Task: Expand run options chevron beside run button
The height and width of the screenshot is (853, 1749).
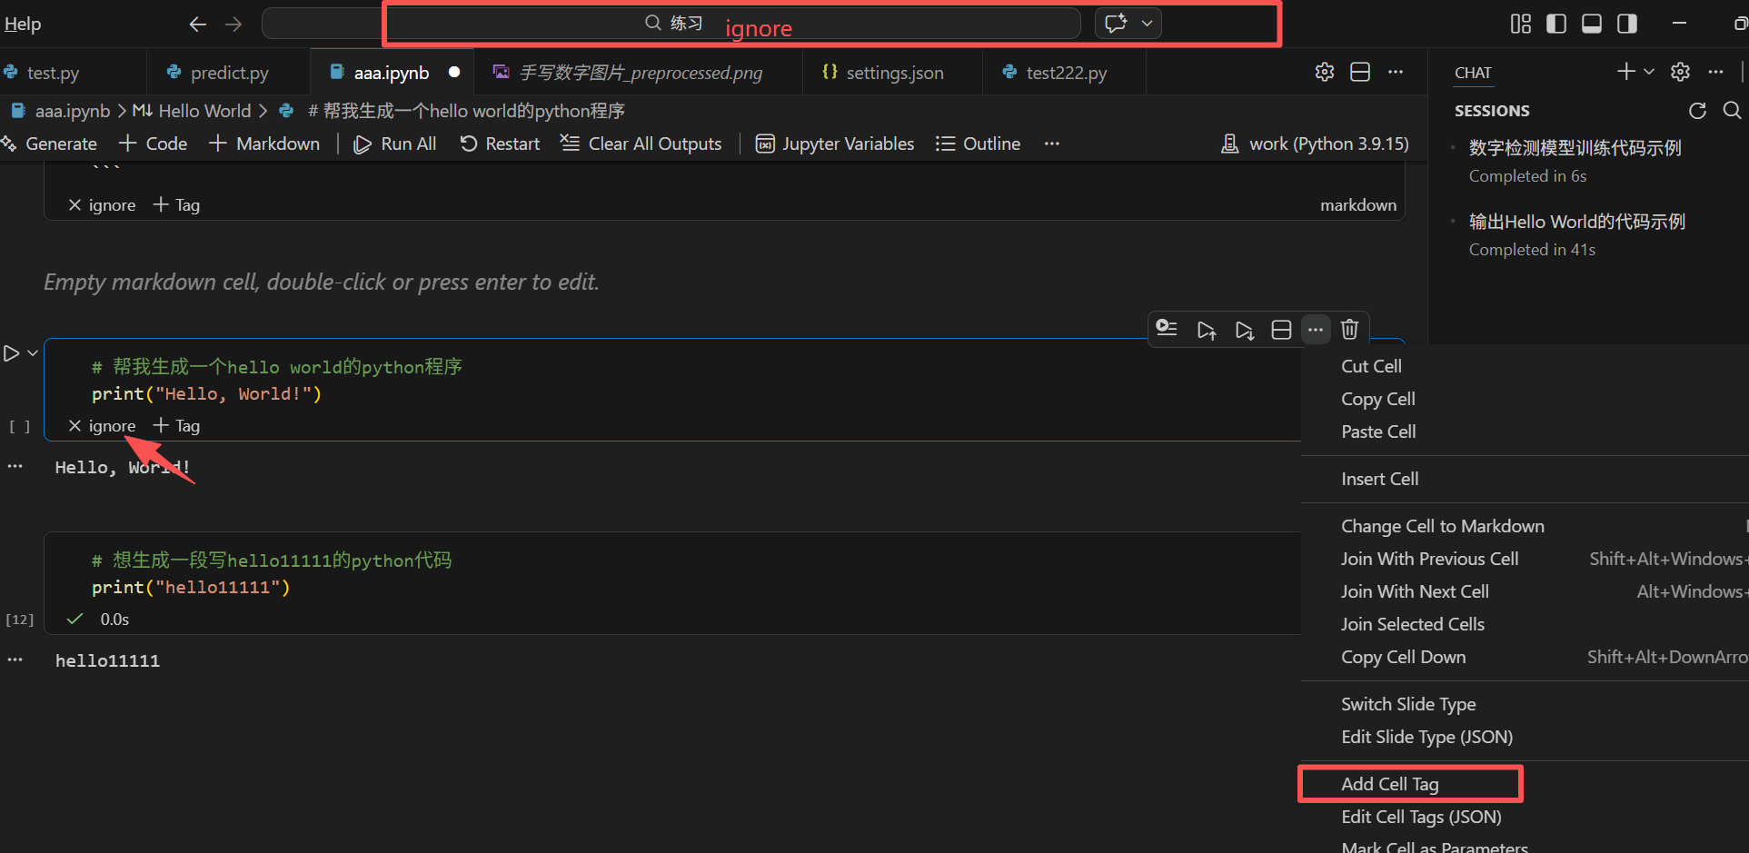Action: pyautogui.click(x=33, y=353)
